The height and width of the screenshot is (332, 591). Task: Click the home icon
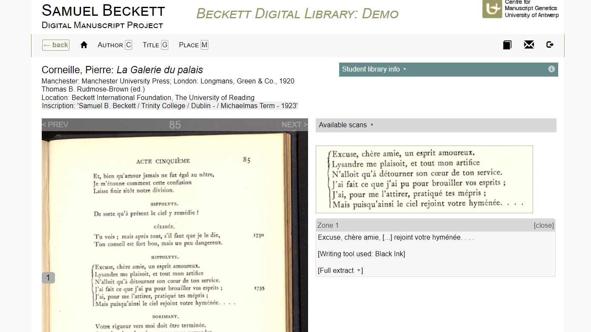[x=84, y=45]
